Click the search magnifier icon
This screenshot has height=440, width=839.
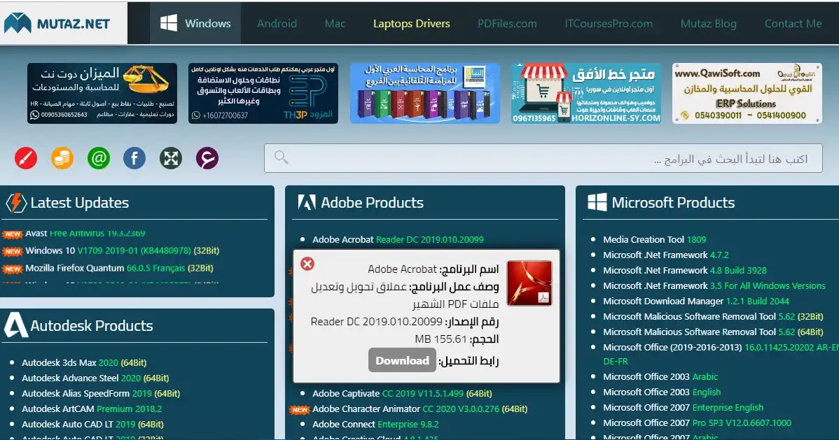point(281,157)
